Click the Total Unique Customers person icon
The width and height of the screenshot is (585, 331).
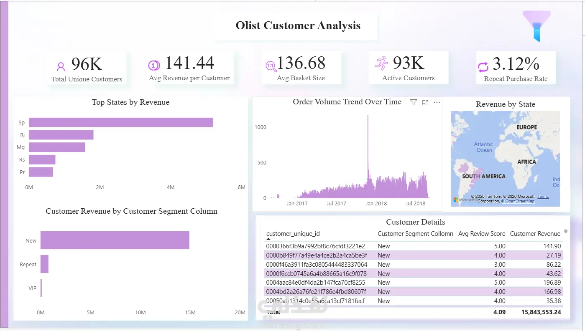coord(61,66)
